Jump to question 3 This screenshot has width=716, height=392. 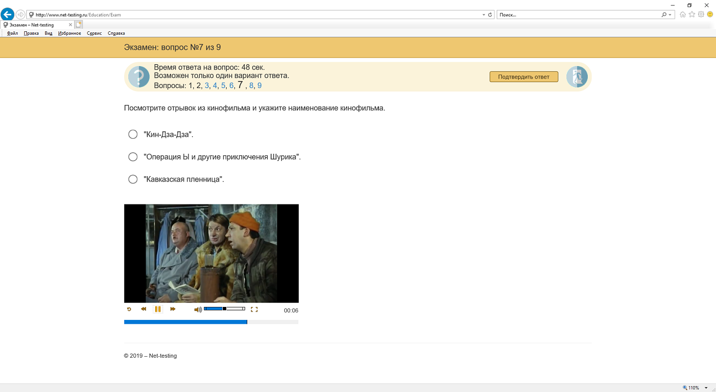point(207,86)
